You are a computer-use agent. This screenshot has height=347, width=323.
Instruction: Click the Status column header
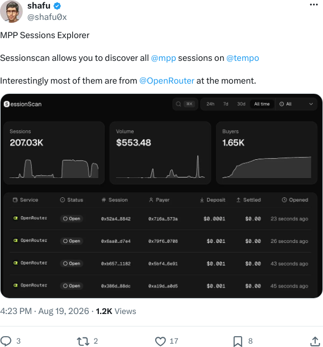72,200
